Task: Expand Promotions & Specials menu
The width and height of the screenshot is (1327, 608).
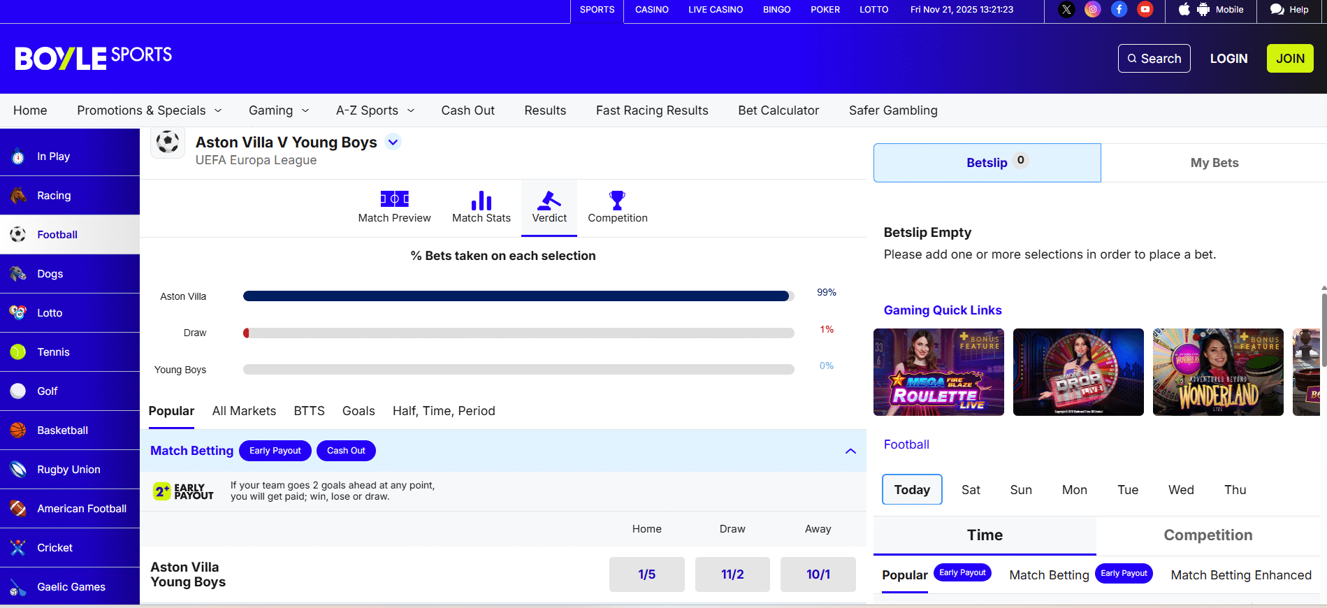Action: [218, 110]
